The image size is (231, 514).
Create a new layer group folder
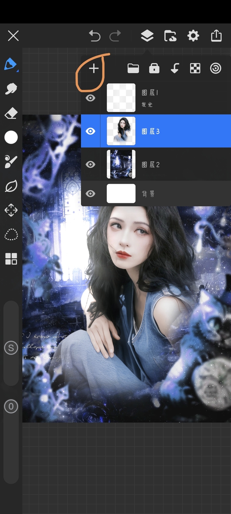click(133, 68)
